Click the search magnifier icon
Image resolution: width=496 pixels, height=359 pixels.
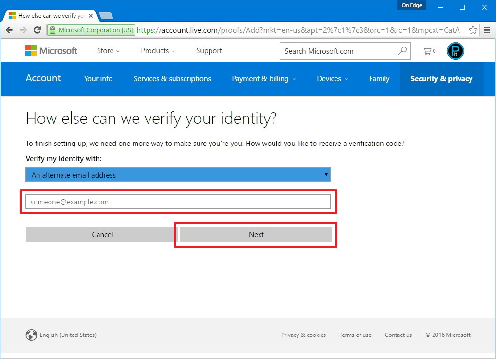pos(402,51)
